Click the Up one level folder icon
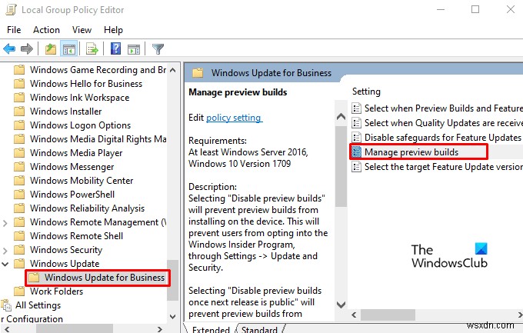The height and width of the screenshot is (333, 523). click(x=51, y=49)
